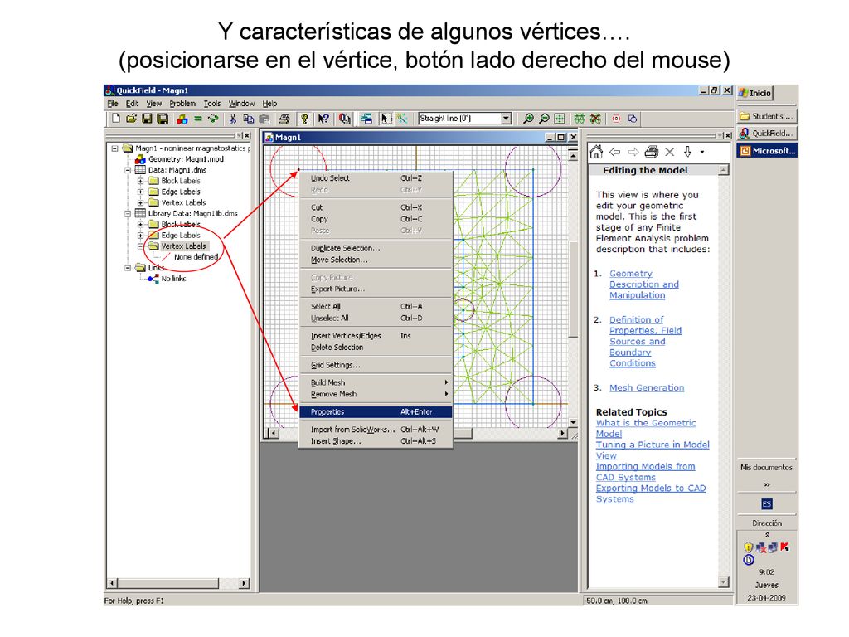The width and height of the screenshot is (849, 637).
Task: Click the green equals Solve toolbar icon
Action: point(197,119)
